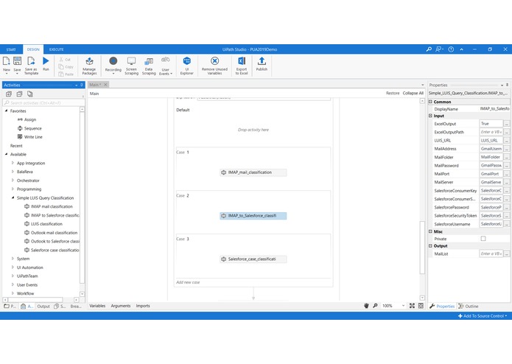
Task: Expand the Orchestrator category
Action: (x=13, y=181)
